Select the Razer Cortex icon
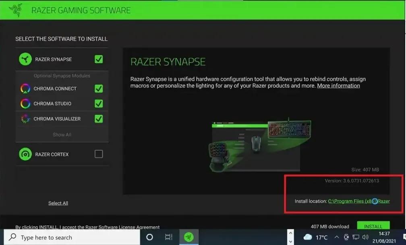The height and width of the screenshot is (245, 406). tap(25, 154)
